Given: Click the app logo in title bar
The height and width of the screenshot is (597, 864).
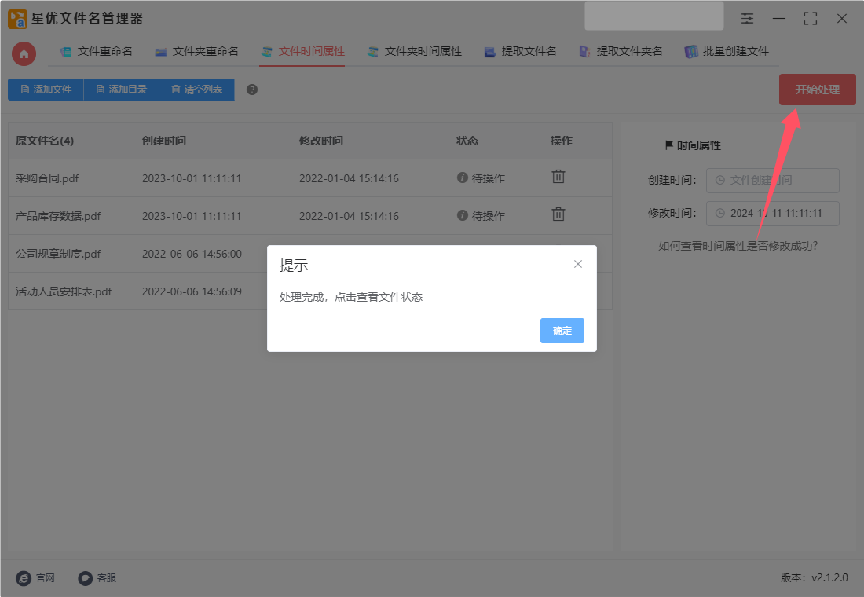Looking at the screenshot, I should tap(17, 19).
